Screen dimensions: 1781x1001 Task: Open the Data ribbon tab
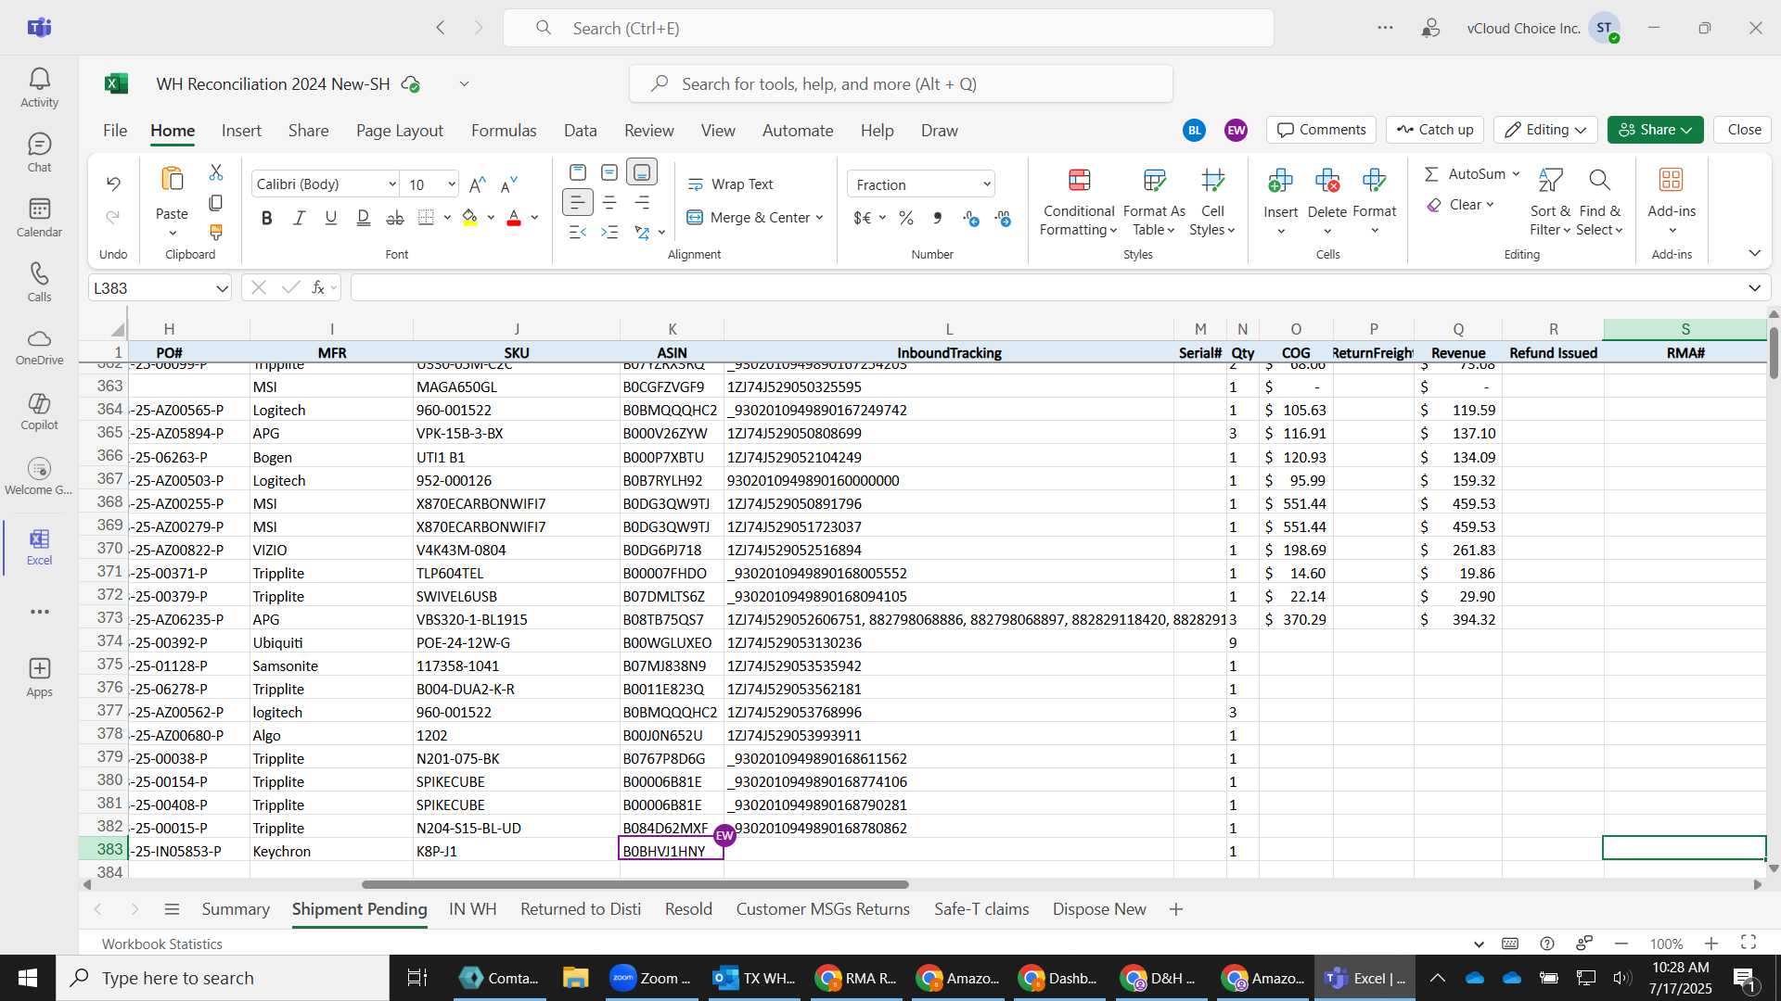click(x=580, y=131)
